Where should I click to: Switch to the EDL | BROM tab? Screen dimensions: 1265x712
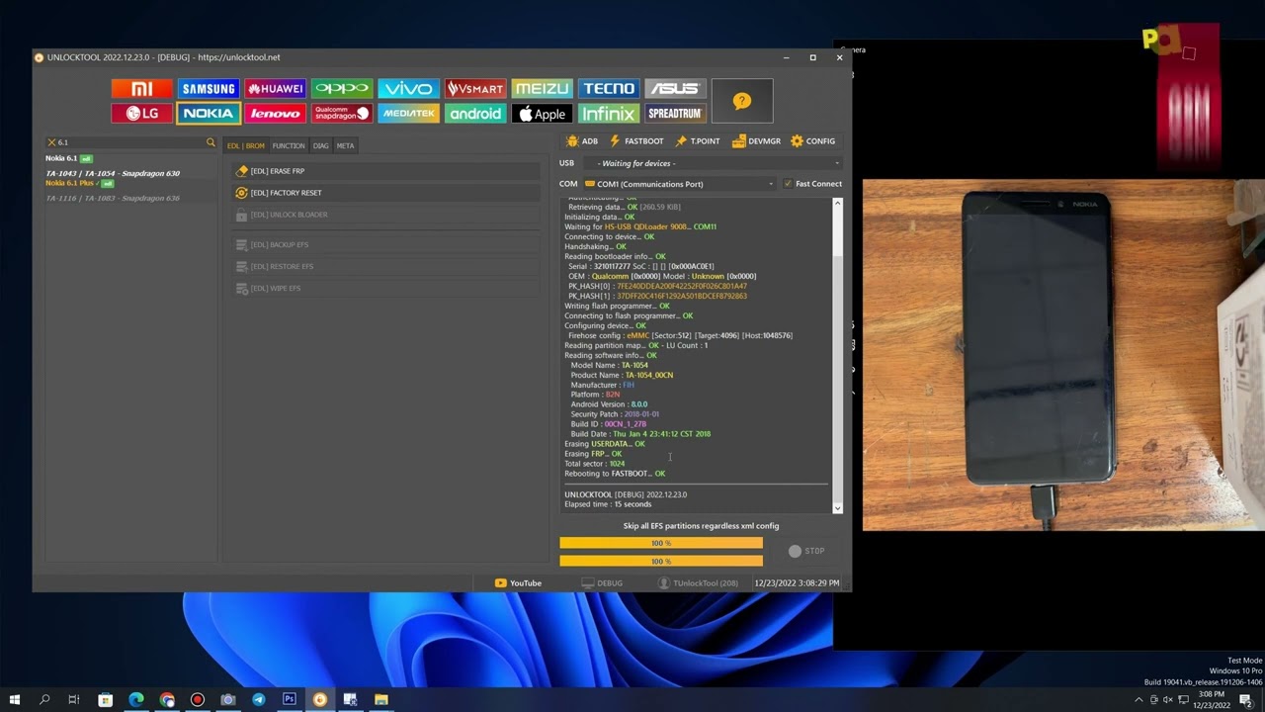pyautogui.click(x=246, y=145)
